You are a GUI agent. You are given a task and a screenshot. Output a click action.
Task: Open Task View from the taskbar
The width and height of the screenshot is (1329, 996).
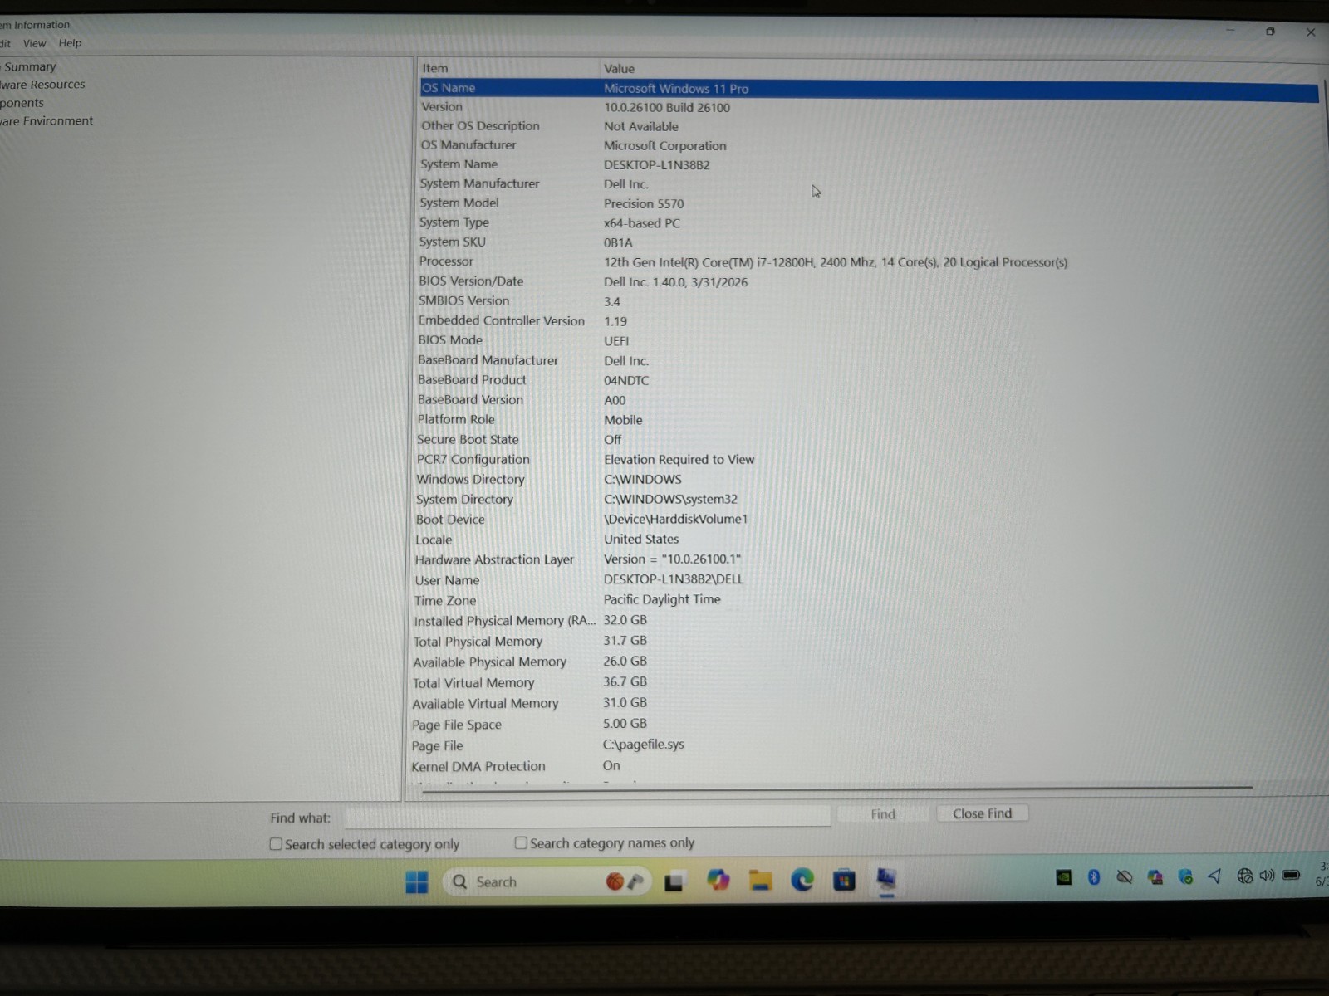click(674, 881)
